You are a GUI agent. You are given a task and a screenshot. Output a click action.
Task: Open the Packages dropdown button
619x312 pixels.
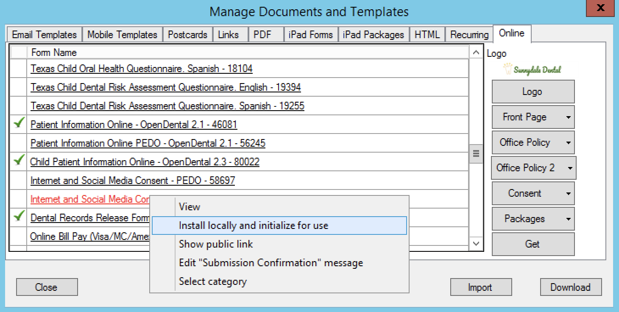click(533, 219)
